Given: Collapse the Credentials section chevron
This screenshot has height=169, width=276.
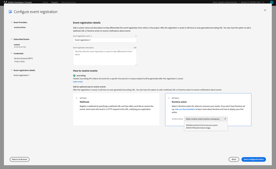Looking at the screenshot, I should tap(11, 53).
